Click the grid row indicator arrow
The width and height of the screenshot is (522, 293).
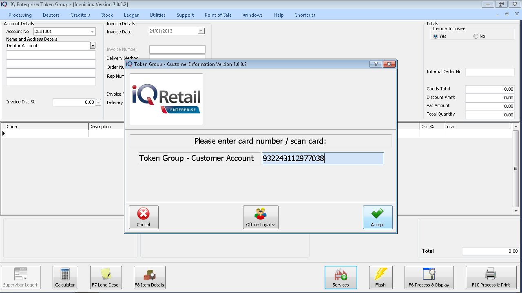point(4,133)
